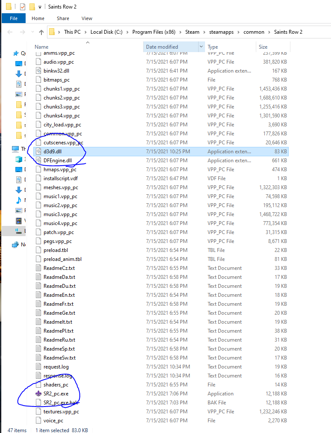Select the response.log file name
Image resolution: width=331 pixels, height=433 pixels.
click(x=58, y=375)
